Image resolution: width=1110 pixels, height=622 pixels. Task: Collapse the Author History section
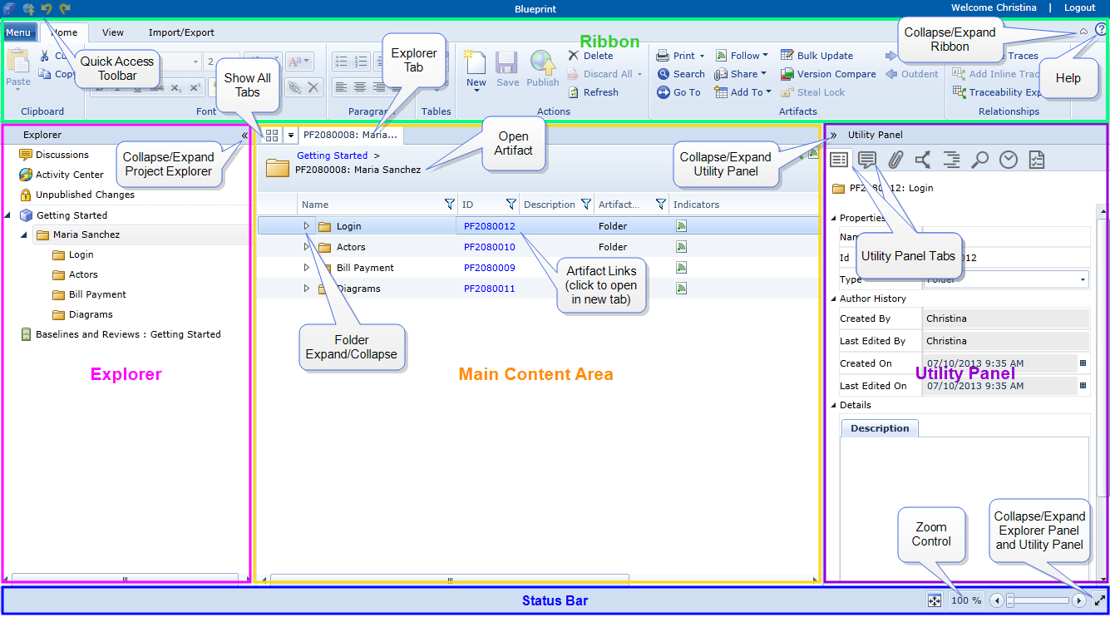pos(834,299)
